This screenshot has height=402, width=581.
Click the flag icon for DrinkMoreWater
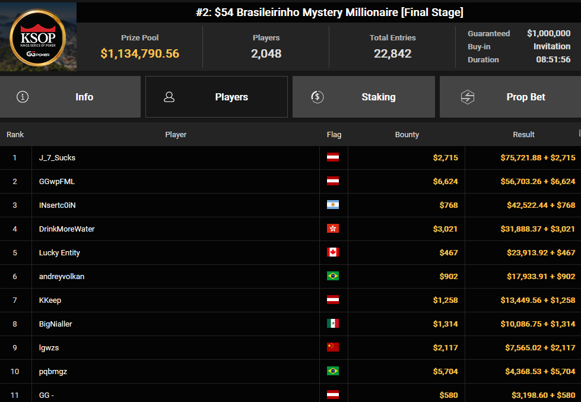pos(333,229)
